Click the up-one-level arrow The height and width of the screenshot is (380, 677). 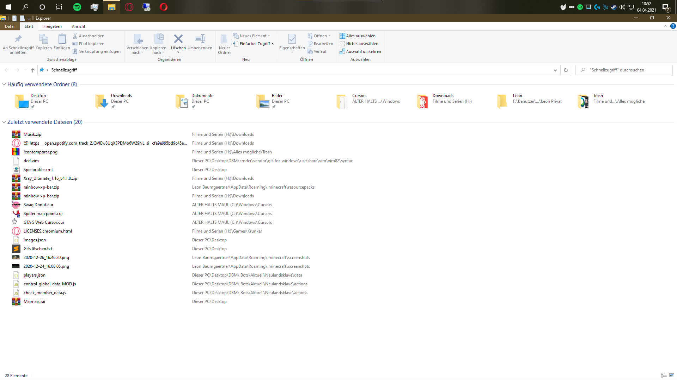pos(33,70)
